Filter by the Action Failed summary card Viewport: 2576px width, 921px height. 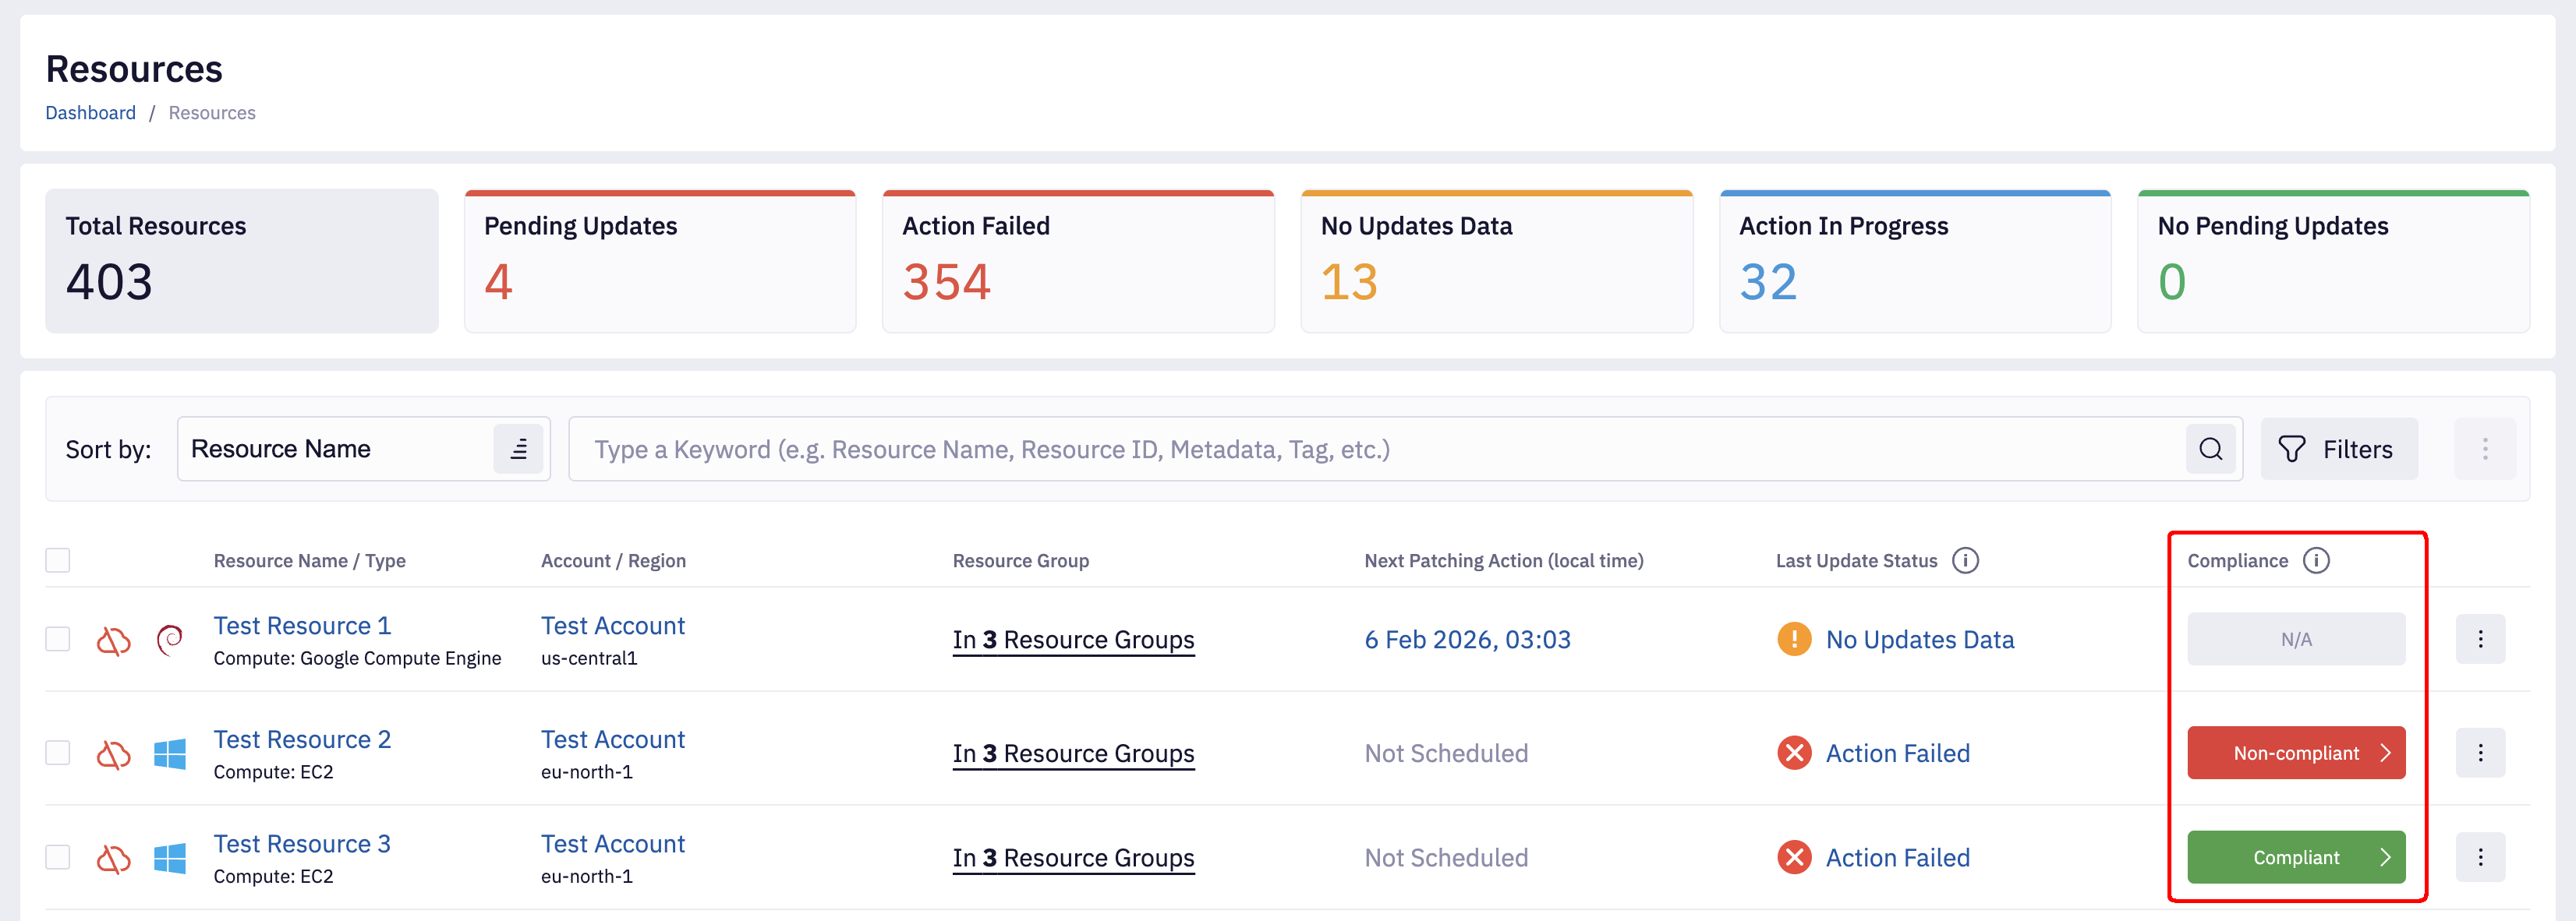1077,262
